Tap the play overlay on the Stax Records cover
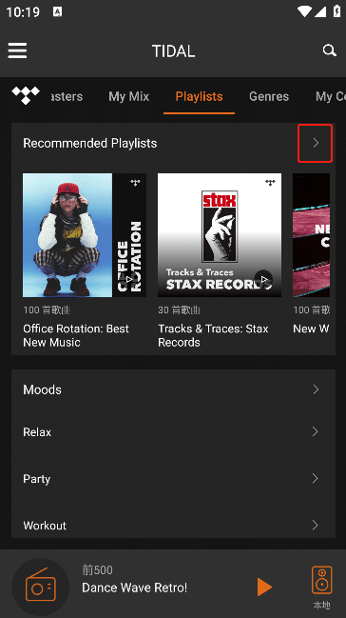346x618 pixels. click(263, 279)
